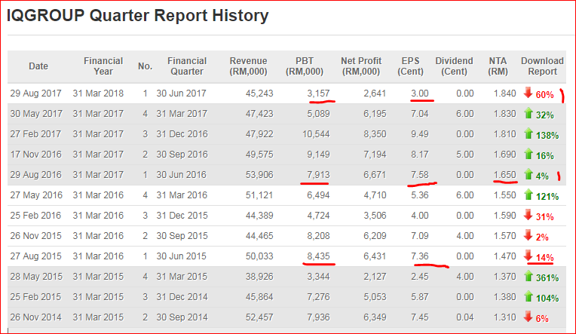Image resolution: width=576 pixels, height=334 pixels.
Task: Click the Revenue (RM,000) column header
Action: tap(248, 66)
